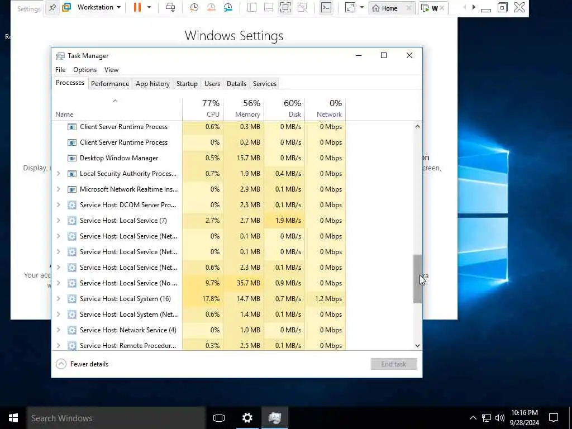The image size is (572, 429).
Task: Click the VMware pin toolbar icon
Action: pos(53,8)
